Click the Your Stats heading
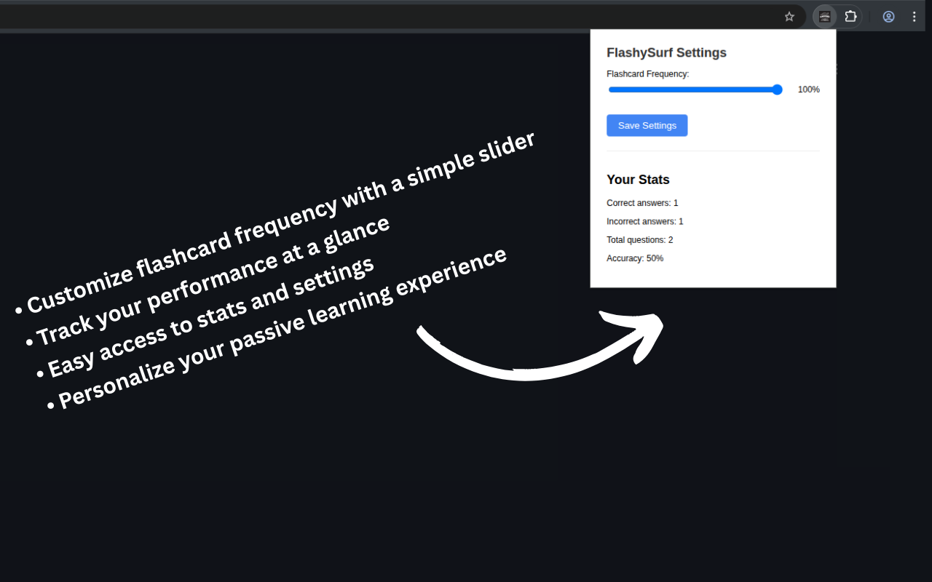The height and width of the screenshot is (582, 932). [x=639, y=180]
